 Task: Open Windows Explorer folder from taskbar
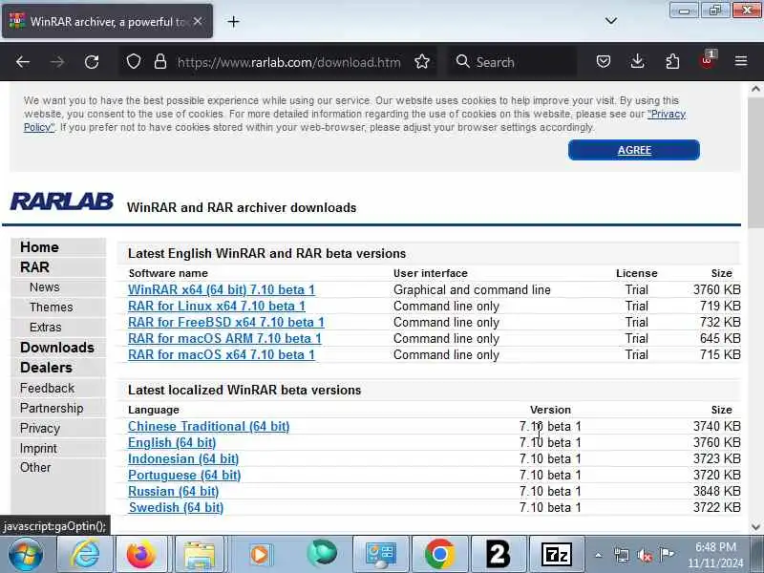point(200,555)
